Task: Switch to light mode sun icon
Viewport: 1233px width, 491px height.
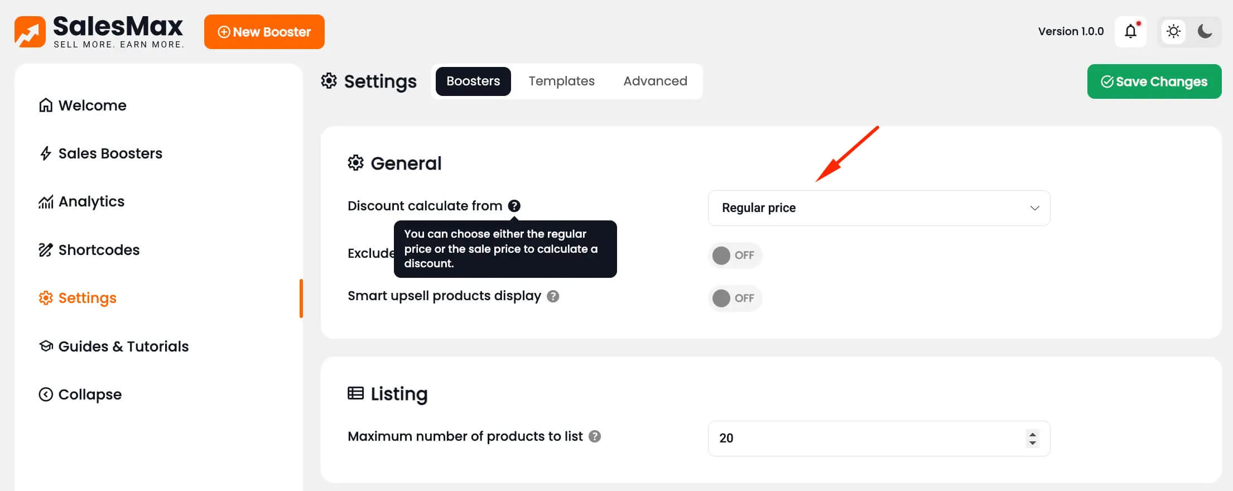Action: pos(1173,31)
